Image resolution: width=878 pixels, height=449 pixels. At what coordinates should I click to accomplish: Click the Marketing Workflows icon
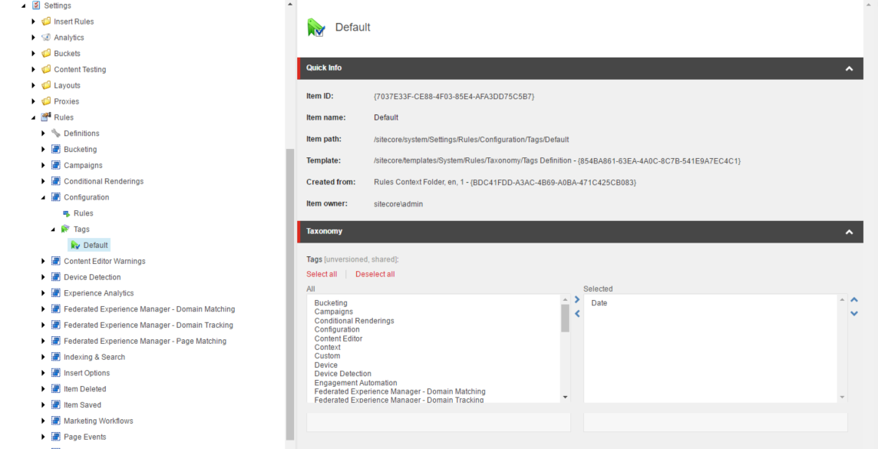56,421
